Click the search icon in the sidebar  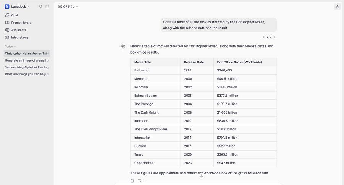tap(41, 6)
